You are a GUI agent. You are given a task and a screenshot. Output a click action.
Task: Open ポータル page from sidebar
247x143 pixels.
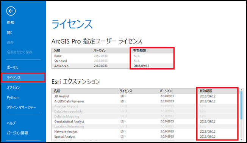coord(13,68)
